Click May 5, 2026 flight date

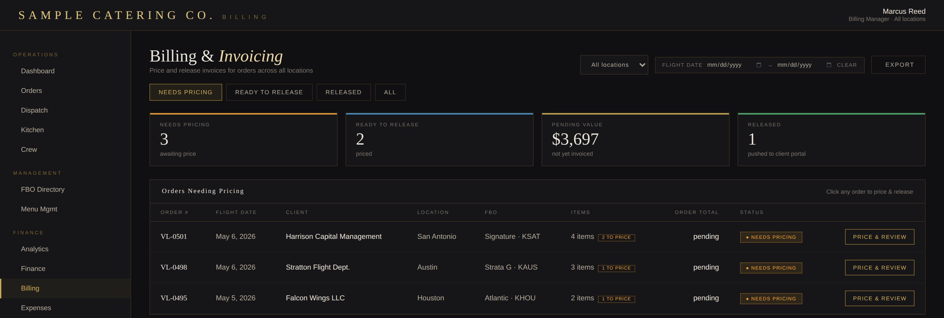235,298
